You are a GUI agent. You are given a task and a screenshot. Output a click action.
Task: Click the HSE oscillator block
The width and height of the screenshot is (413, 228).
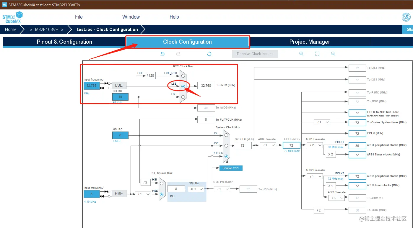pos(119,194)
